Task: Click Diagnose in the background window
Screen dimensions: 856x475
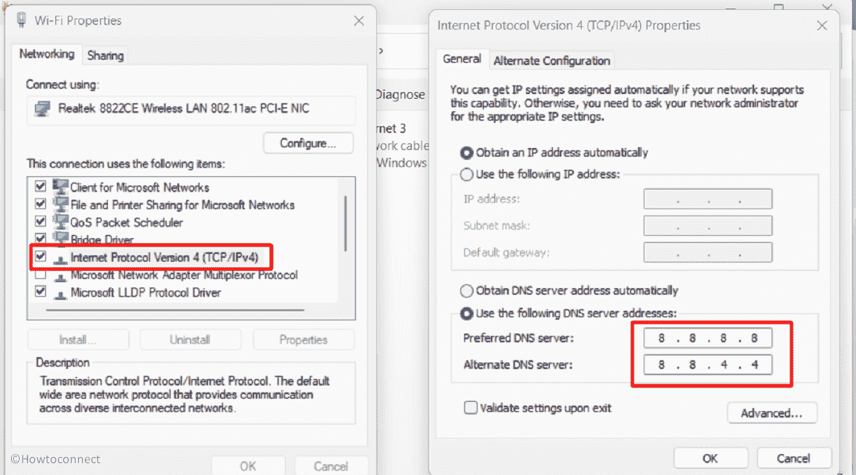Action: click(400, 95)
